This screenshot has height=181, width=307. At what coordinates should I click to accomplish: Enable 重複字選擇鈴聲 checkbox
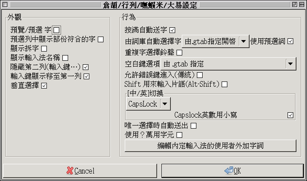coord(179,53)
